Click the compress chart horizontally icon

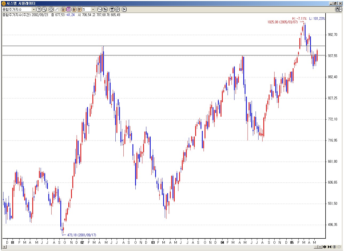(330, 247)
